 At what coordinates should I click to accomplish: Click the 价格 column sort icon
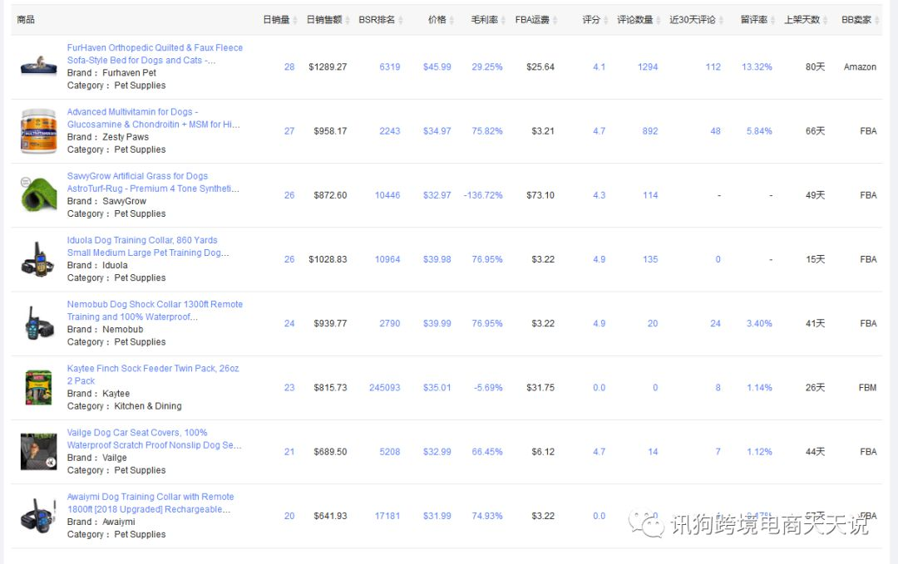pyautogui.click(x=452, y=20)
